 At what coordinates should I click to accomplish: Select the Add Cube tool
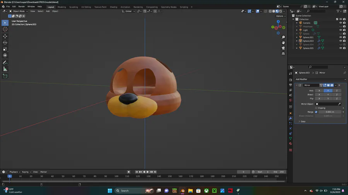point(5,76)
